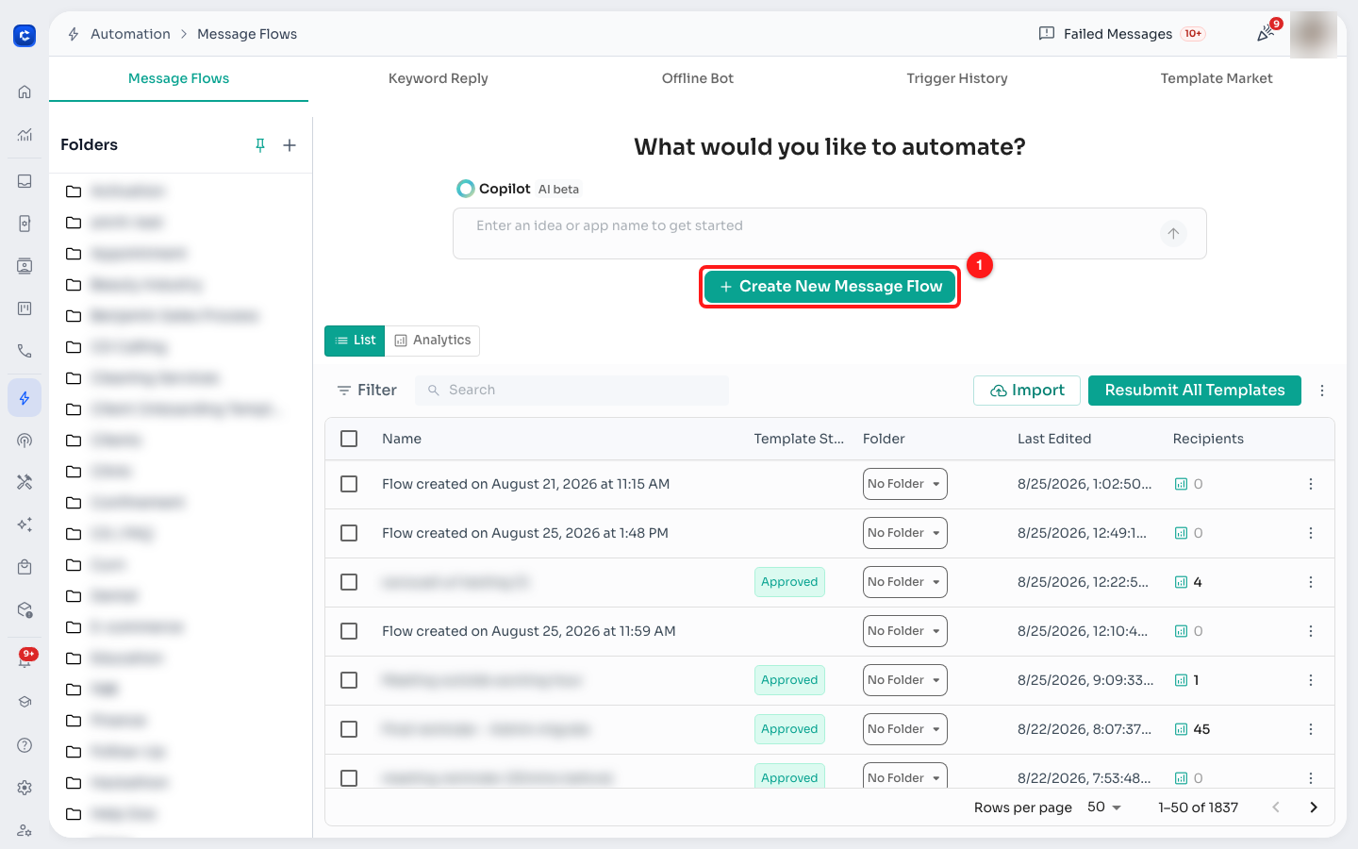Go to the next page of flows
This screenshot has height=849, width=1358.
(1314, 807)
